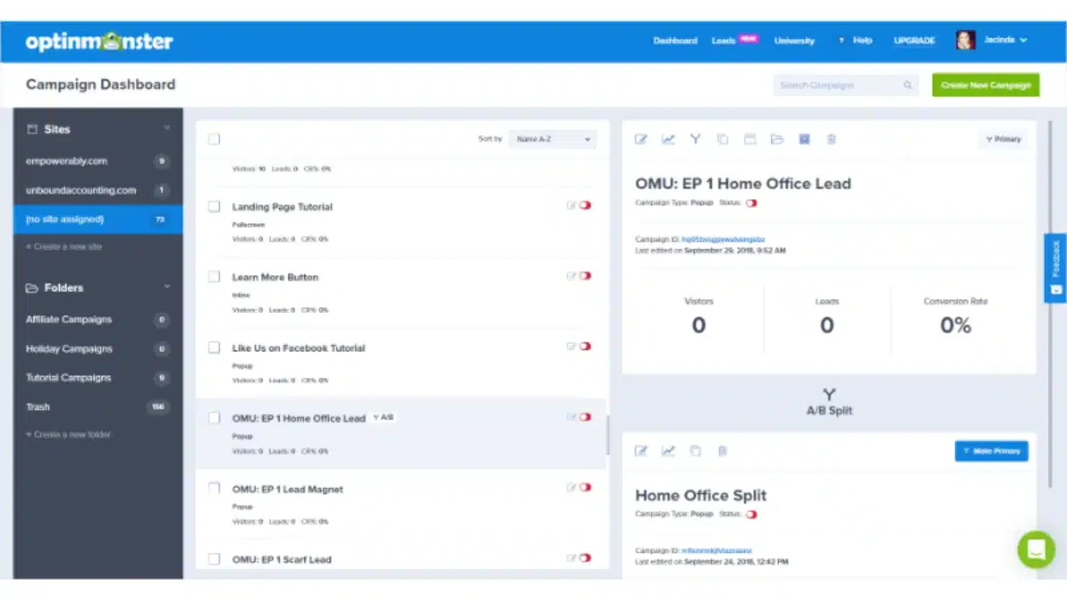Open the Primary variant dropdown
The height and width of the screenshot is (600, 1067).
[x=1003, y=140]
